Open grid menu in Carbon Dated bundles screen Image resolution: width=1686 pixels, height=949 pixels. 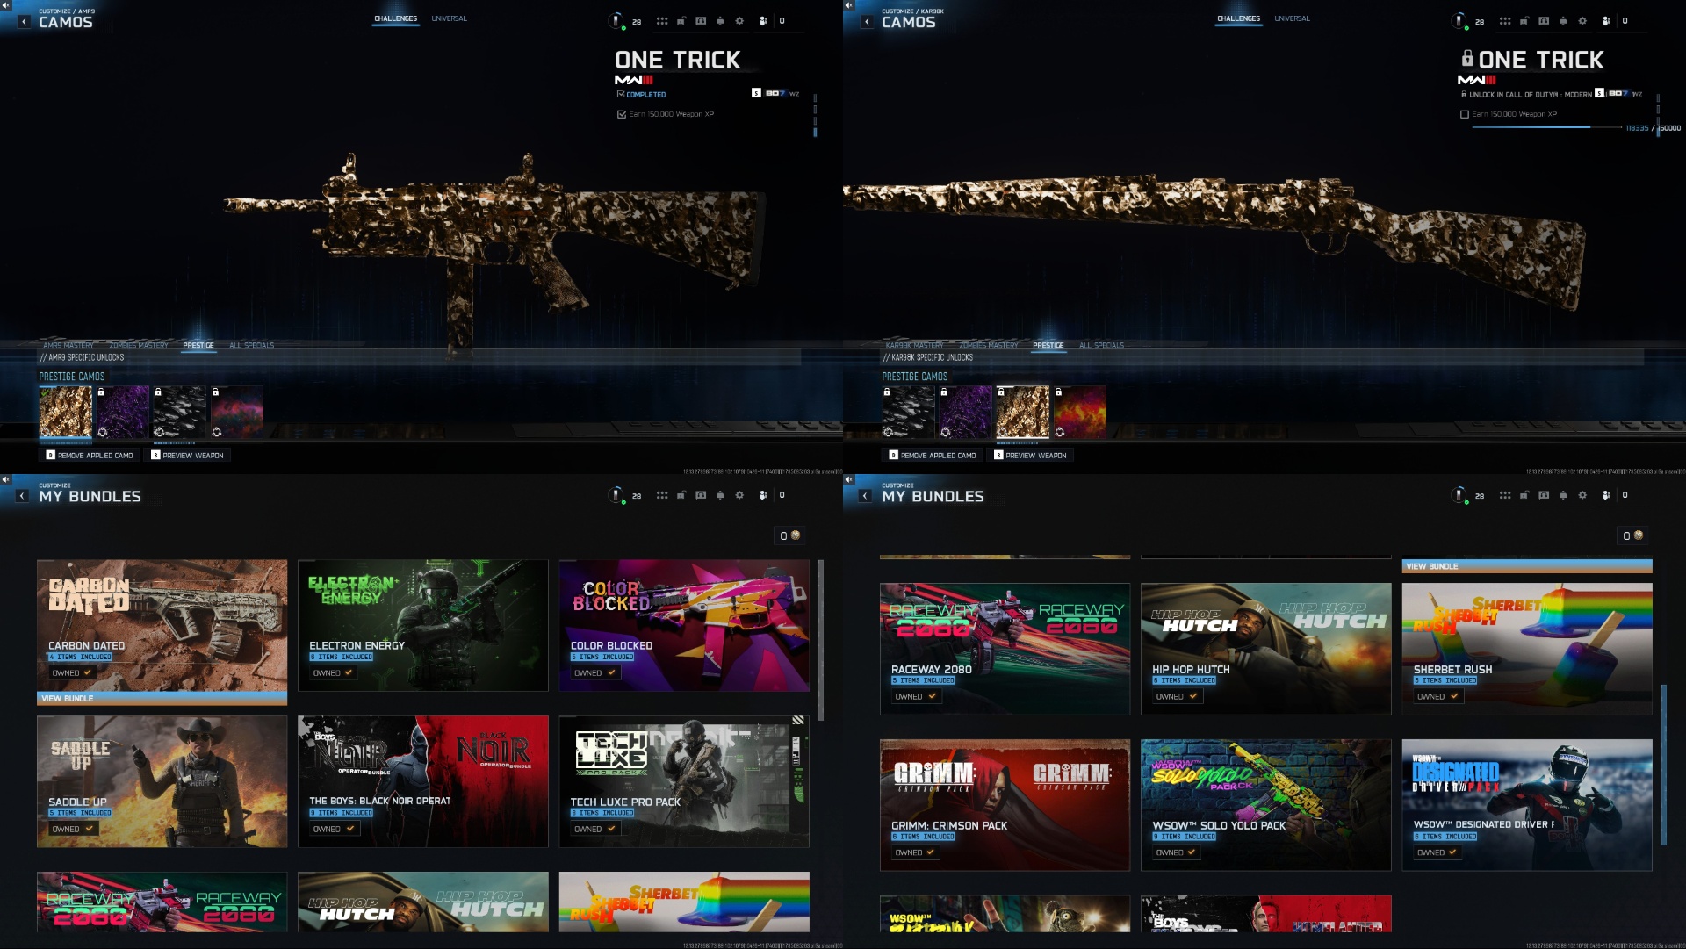coord(662,495)
